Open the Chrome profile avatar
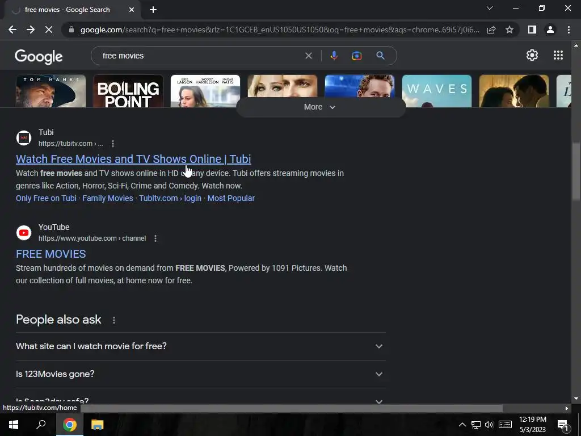581x436 pixels. pos(550,30)
